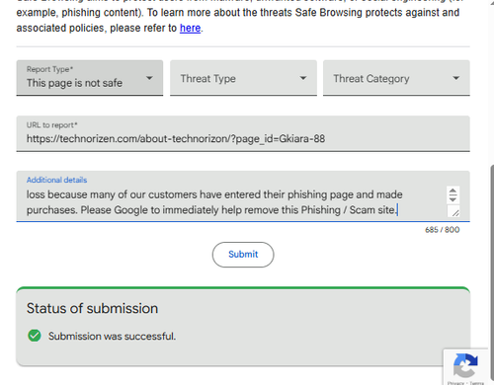The height and width of the screenshot is (385, 494).
Task: Open the Report Type dropdown
Action: point(90,78)
